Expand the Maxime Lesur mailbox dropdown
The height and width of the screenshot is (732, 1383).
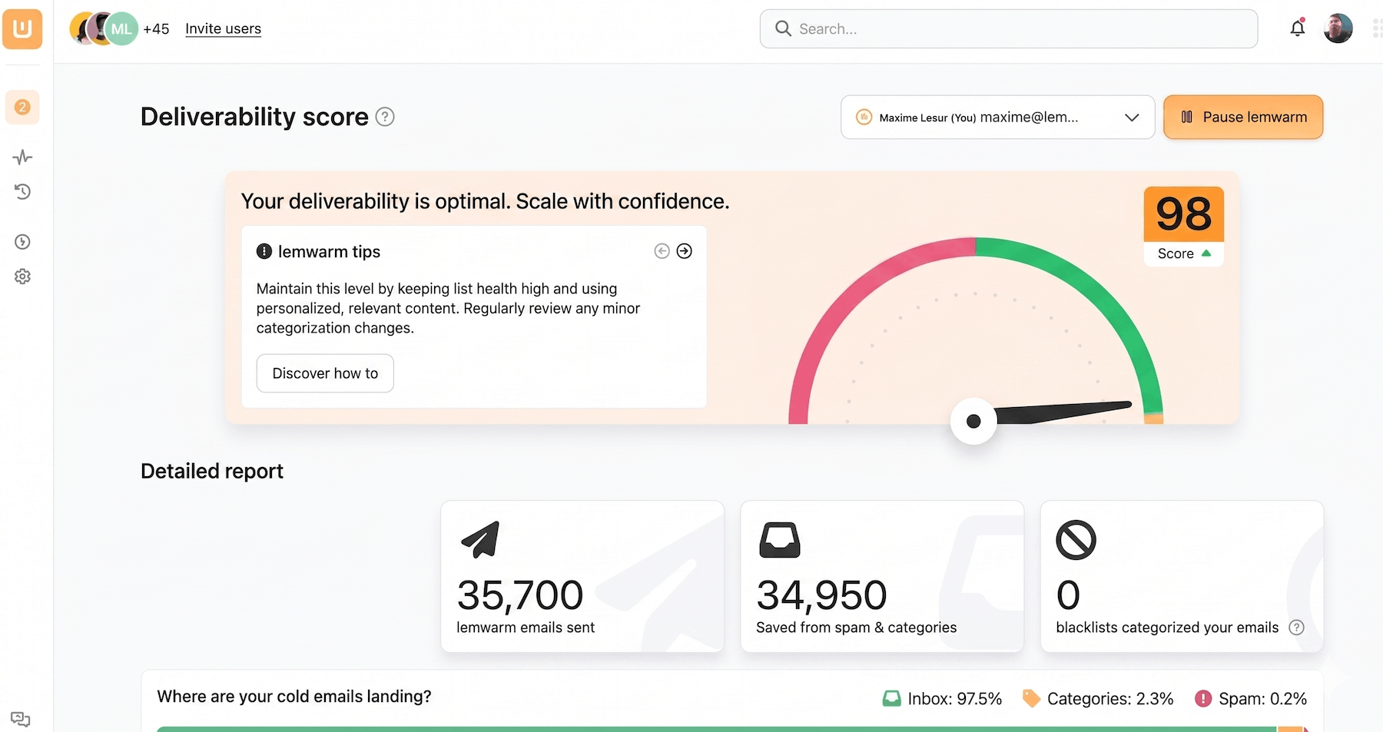tap(998, 117)
